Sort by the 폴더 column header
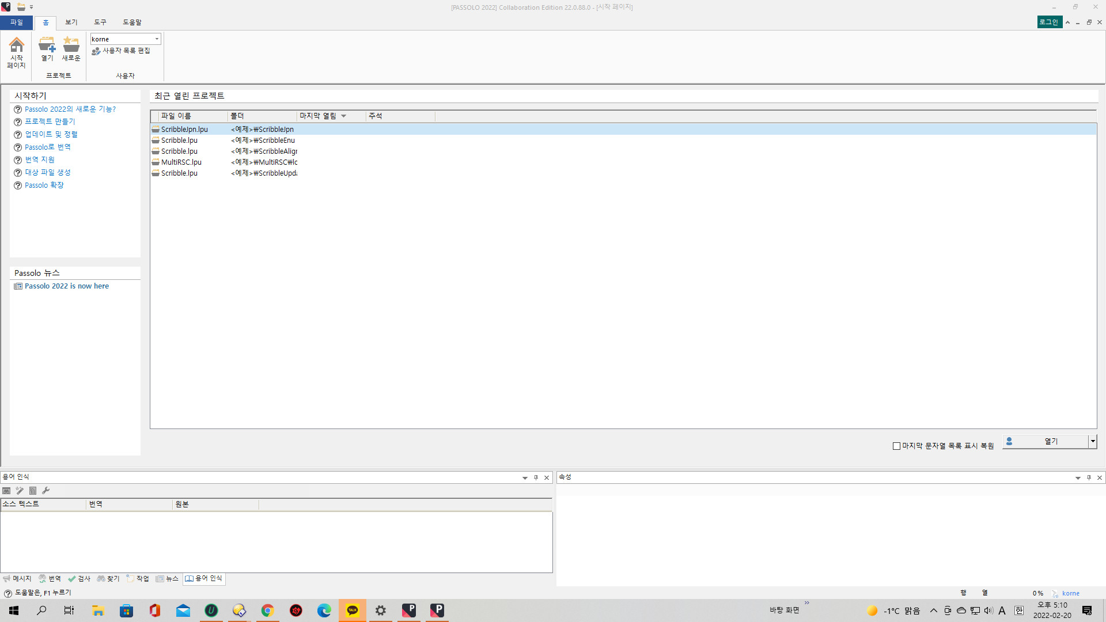1106x622 pixels. 262,116
